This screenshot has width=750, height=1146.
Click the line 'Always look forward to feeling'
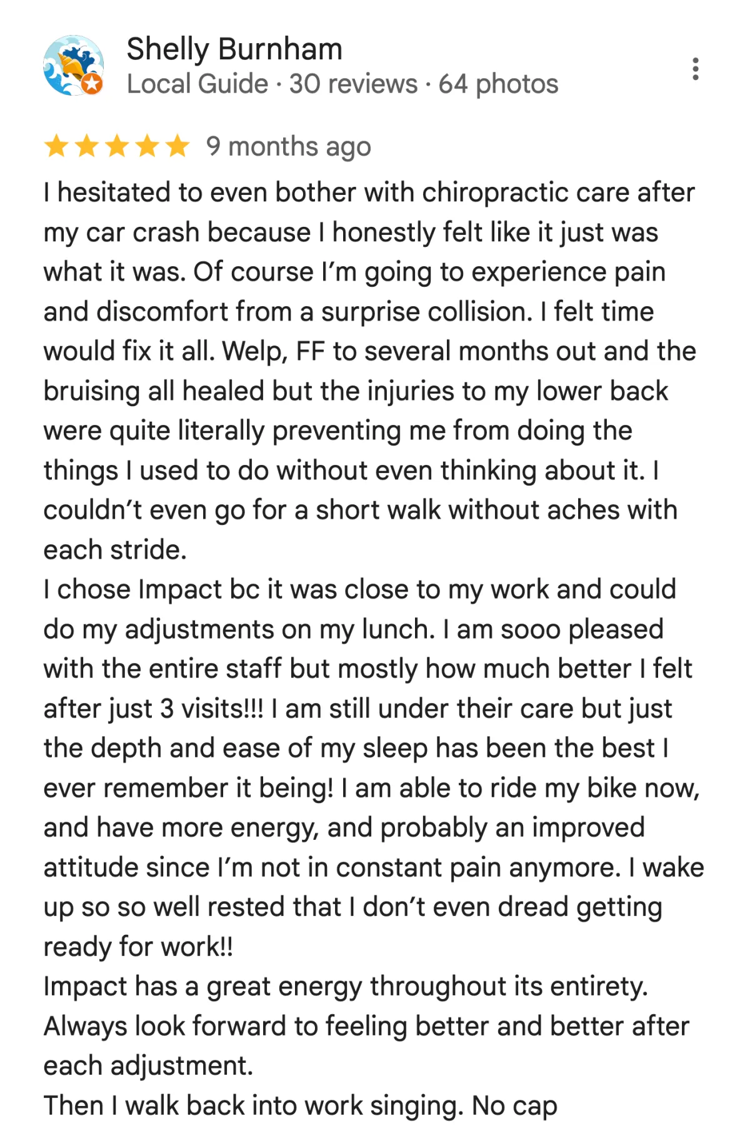point(366,1026)
